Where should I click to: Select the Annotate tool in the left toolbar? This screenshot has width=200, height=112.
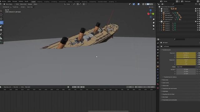tap(1, 34)
